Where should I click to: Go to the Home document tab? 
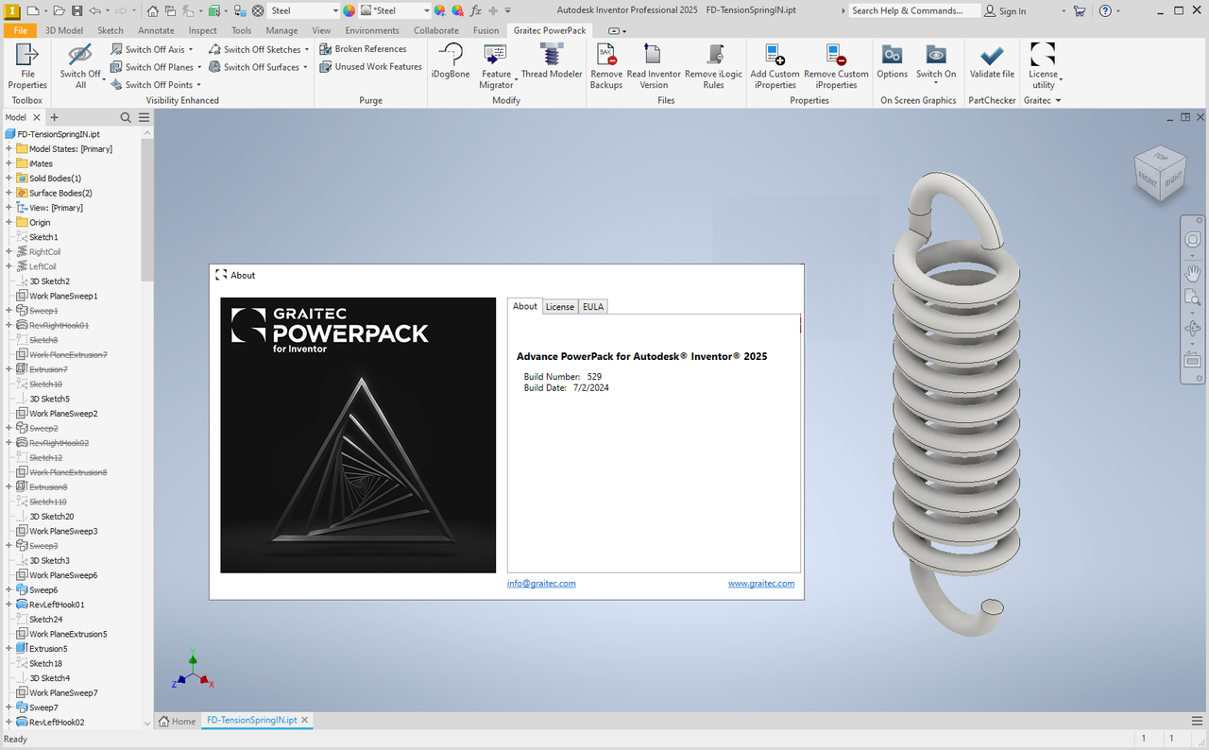coord(178,721)
